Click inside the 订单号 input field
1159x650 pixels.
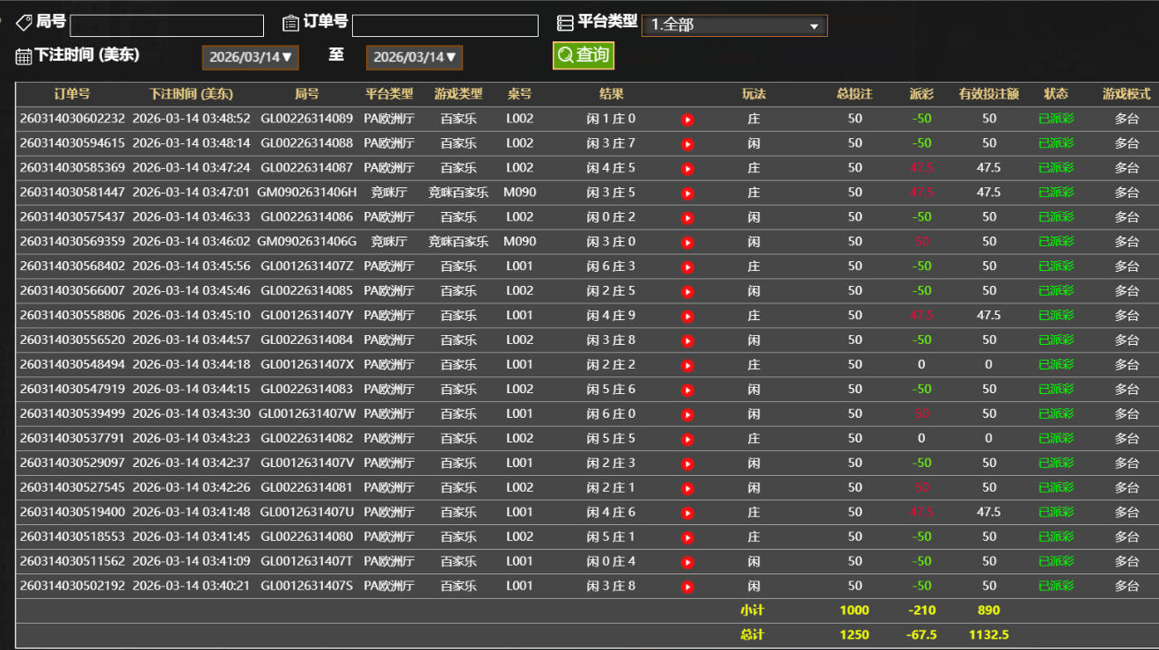coord(444,25)
